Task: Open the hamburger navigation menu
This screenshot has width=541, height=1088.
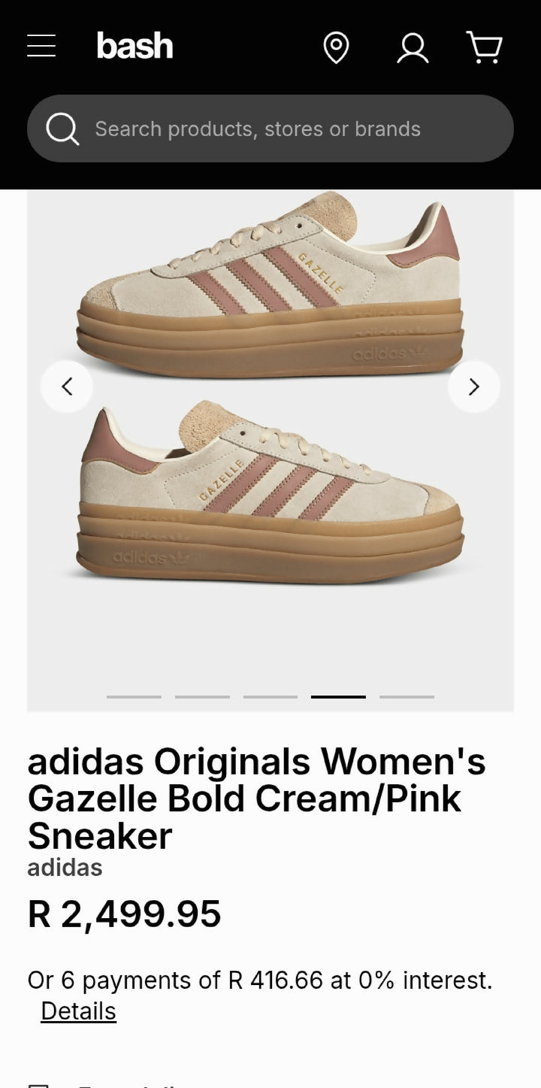Action: (x=41, y=47)
